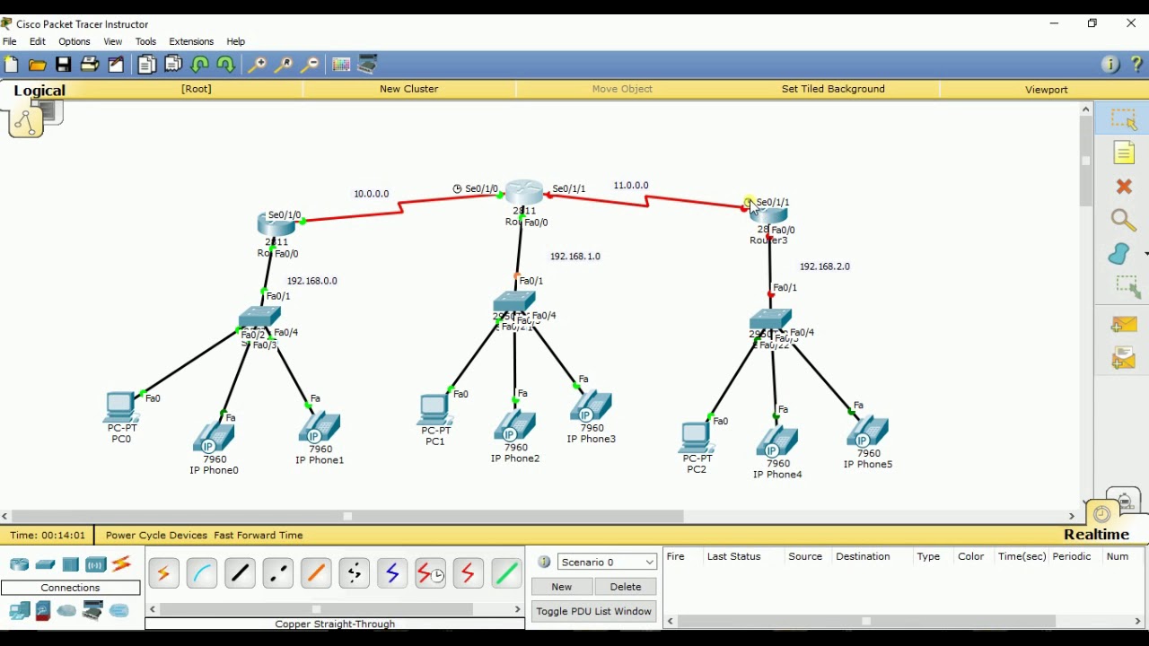This screenshot has height=646, width=1149.
Task: Select Hubs device category icon
Action: point(70,564)
